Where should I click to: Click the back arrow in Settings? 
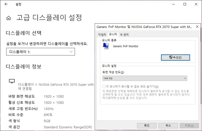click(x=6, y=4)
